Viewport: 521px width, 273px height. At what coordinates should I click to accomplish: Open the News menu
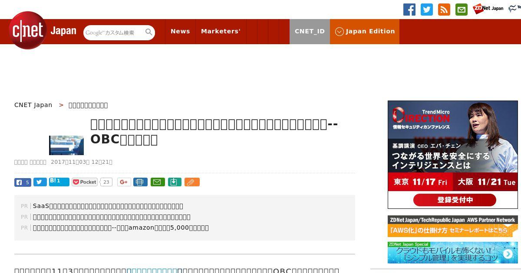(x=180, y=31)
